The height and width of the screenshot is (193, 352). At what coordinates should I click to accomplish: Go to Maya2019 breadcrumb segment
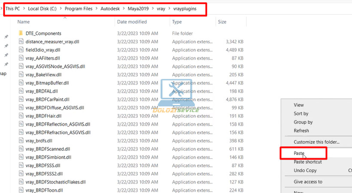click(x=138, y=9)
